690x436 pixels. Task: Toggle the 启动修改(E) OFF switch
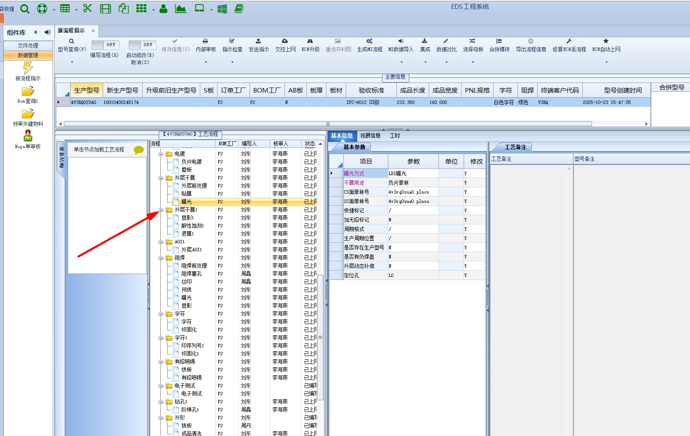(143, 45)
